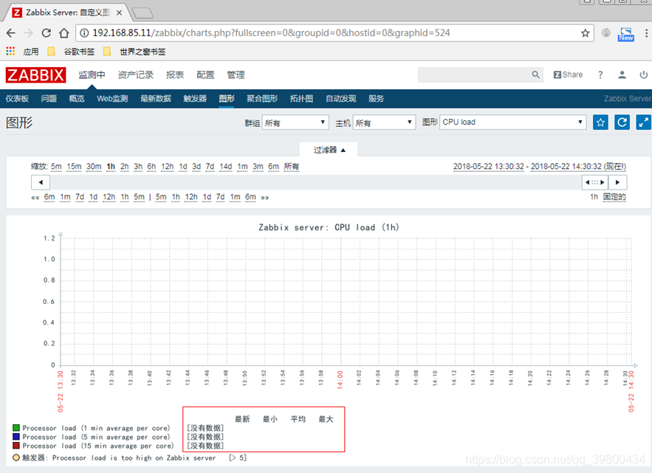Click the browser address bar URL
The width and height of the screenshot is (652, 473).
click(271, 32)
